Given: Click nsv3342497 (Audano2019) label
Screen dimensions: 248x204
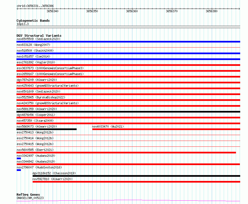Looking at the screenshot, I should pyautogui.click(x=36, y=156).
